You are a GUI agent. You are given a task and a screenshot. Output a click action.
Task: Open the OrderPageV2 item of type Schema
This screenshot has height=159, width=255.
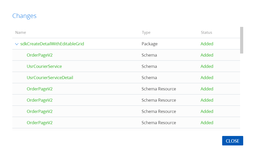[x=40, y=55]
